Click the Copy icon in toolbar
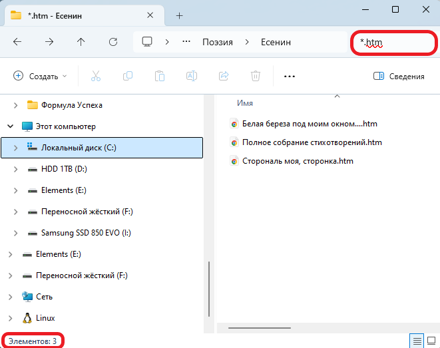 tap(128, 77)
